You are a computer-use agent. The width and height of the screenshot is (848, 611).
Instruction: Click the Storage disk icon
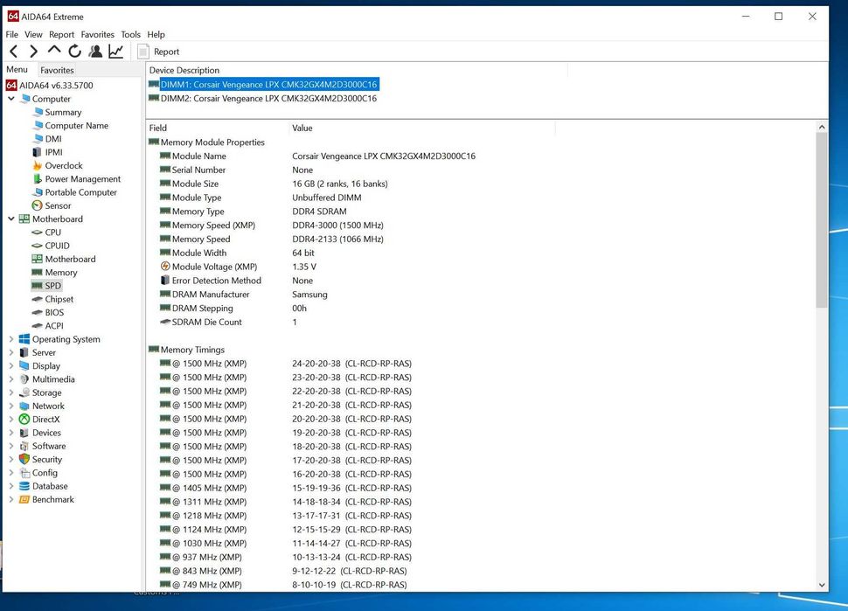(24, 392)
